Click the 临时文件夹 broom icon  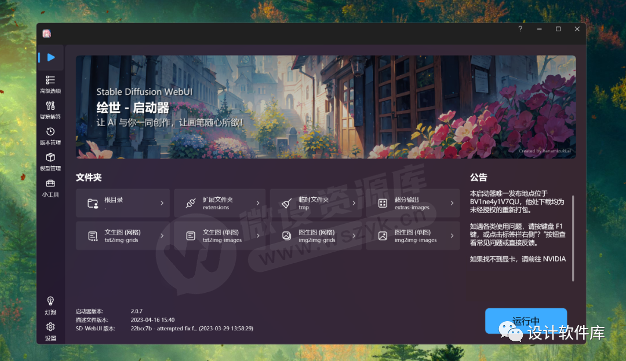point(287,203)
